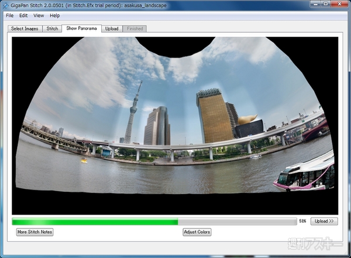Go to the Upload tab
The height and width of the screenshot is (258, 351).
pyautogui.click(x=112, y=29)
